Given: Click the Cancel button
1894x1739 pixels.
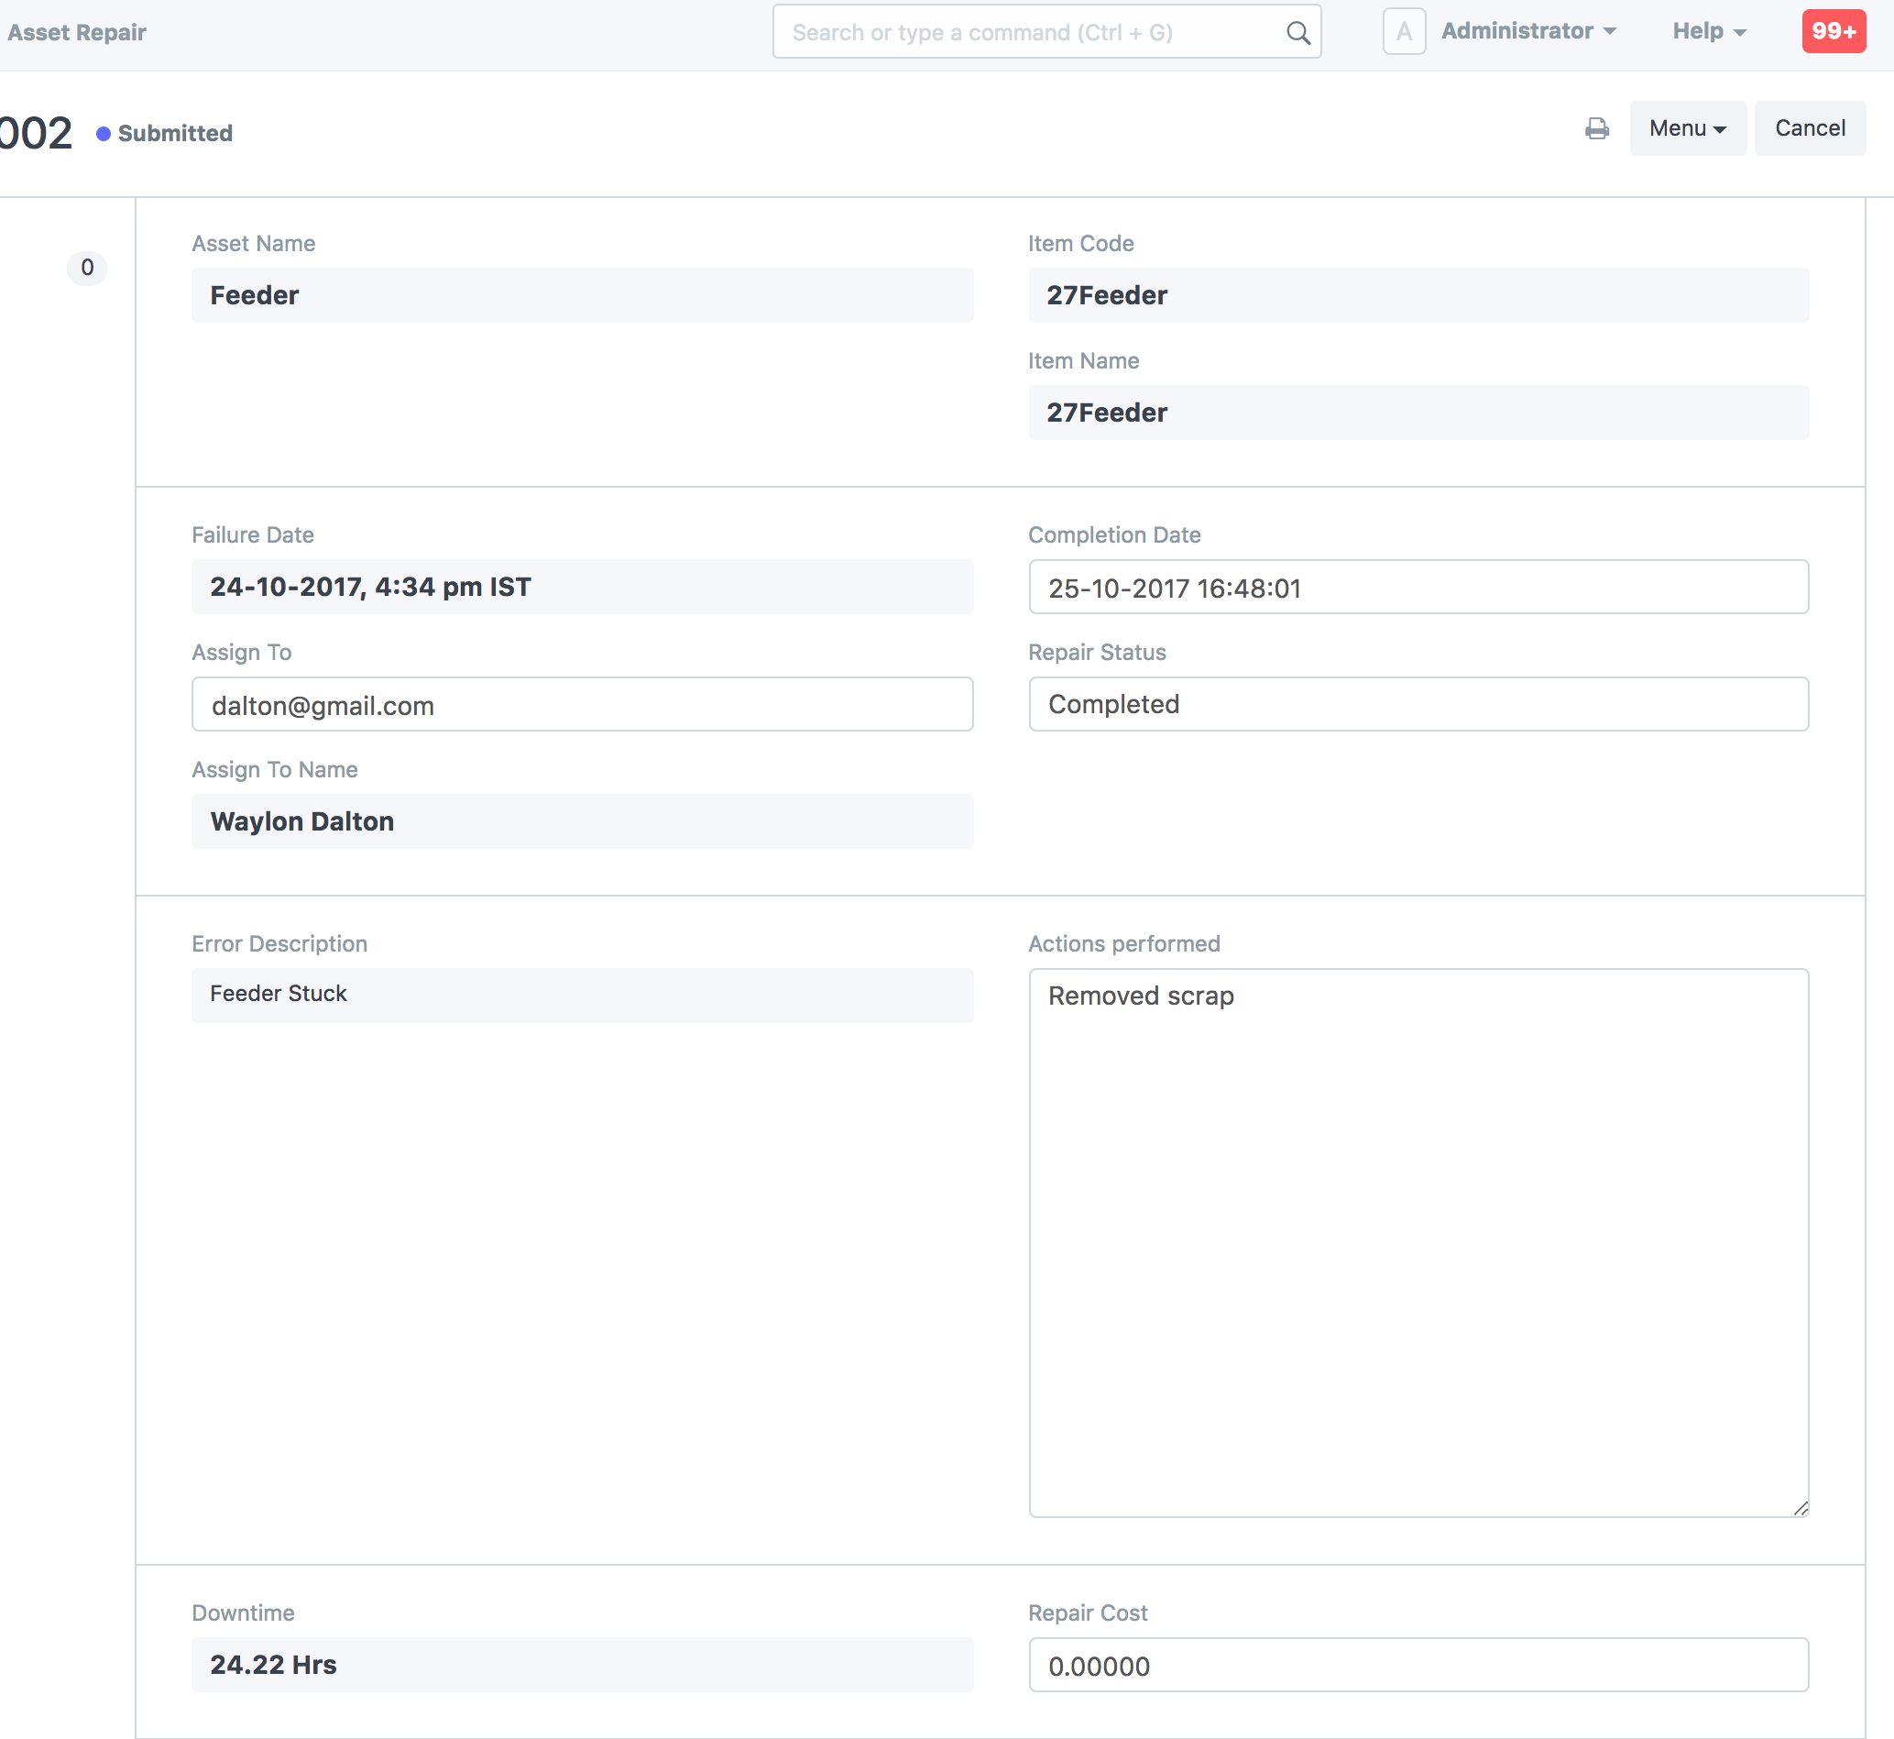Looking at the screenshot, I should 1810,128.
